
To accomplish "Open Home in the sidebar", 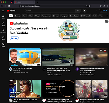I will (3, 17).
